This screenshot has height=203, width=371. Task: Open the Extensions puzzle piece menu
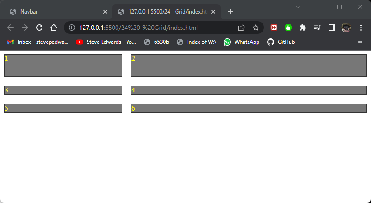[303, 28]
